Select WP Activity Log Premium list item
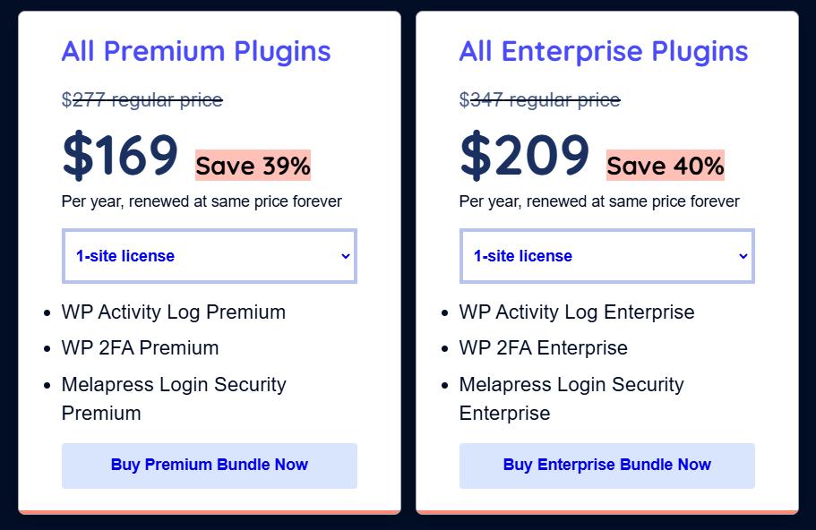The image size is (816, 530). (173, 312)
